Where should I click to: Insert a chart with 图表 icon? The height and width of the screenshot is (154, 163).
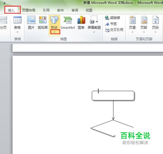[x=81, y=20]
